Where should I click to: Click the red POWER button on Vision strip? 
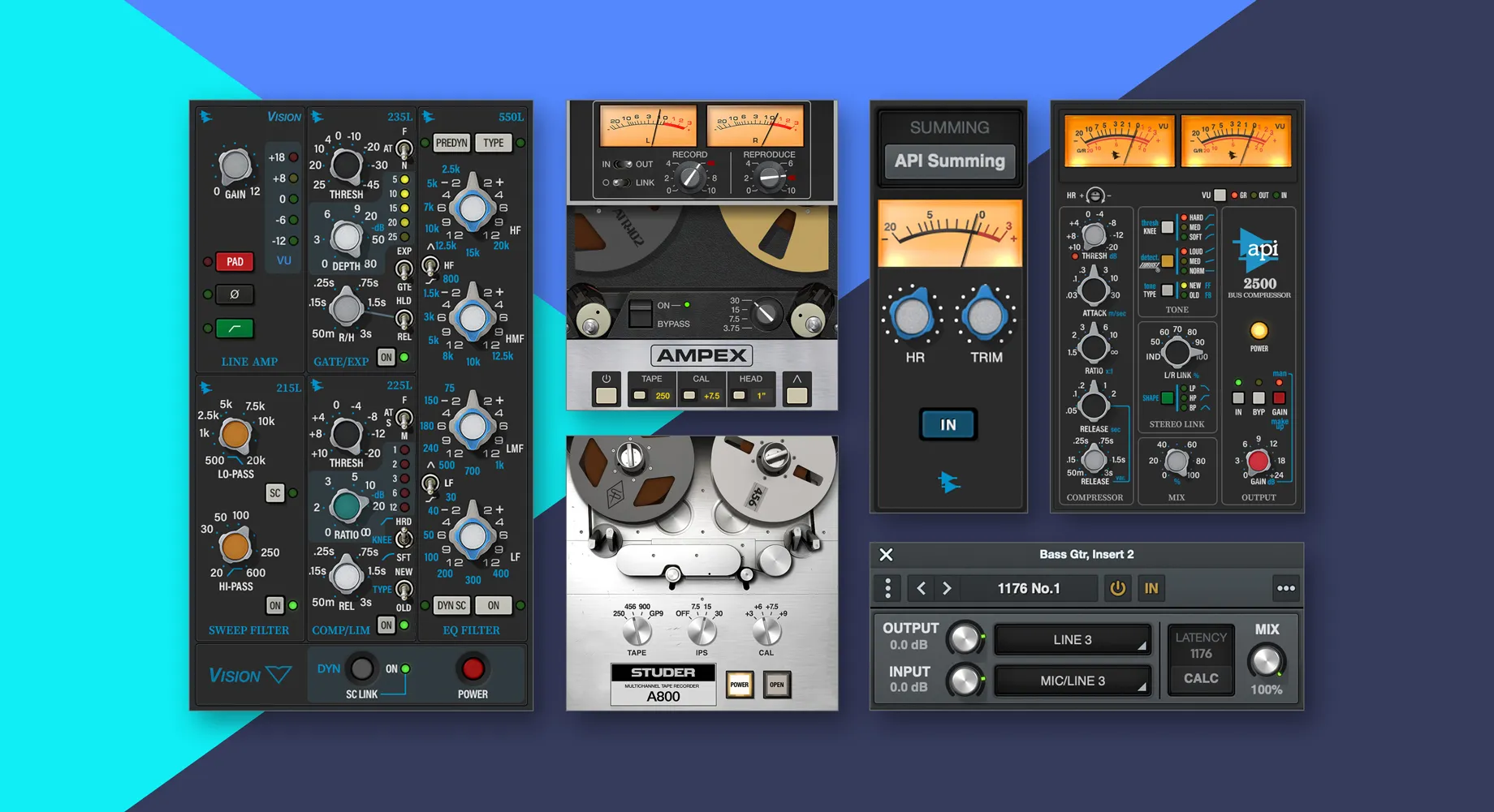472,668
